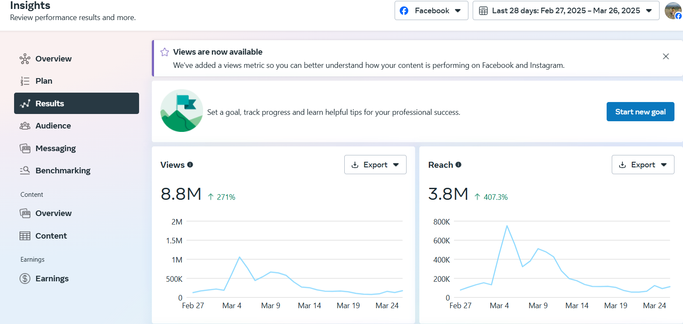Select the Results menu item
The height and width of the screenshot is (324, 683).
click(76, 103)
